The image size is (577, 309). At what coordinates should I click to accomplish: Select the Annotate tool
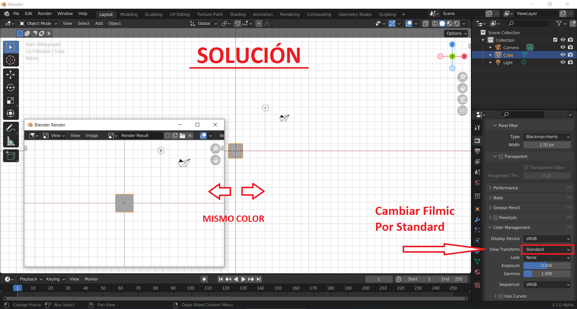click(x=11, y=128)
